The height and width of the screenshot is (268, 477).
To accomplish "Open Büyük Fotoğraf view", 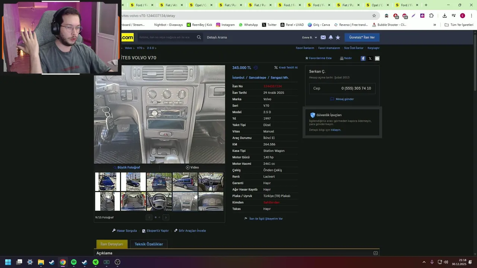I will tap(127, 167).
